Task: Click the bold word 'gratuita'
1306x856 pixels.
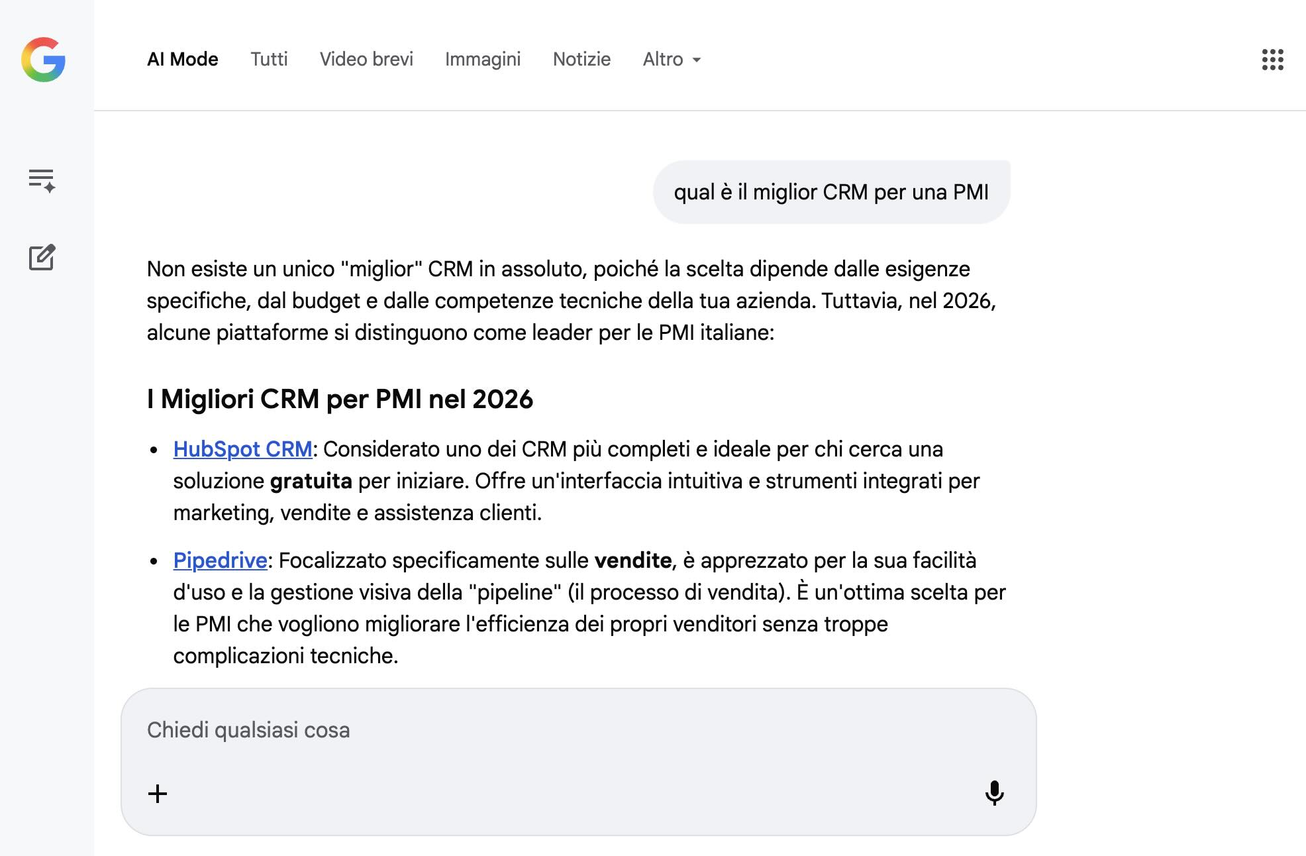Action: tap(311, 481)
